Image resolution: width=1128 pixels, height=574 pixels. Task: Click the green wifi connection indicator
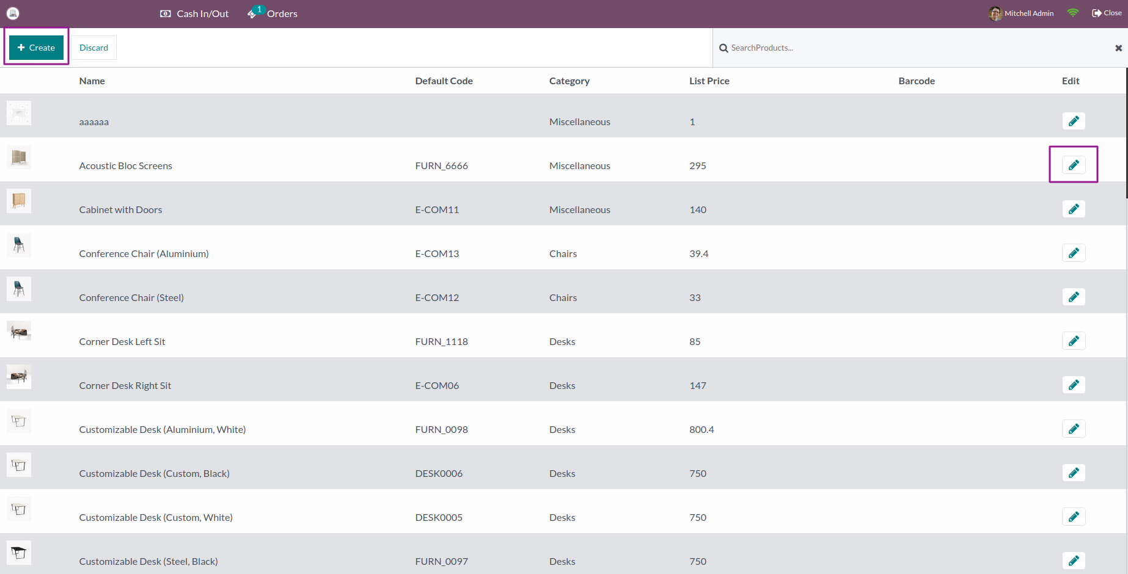(x=1073, y=12)
